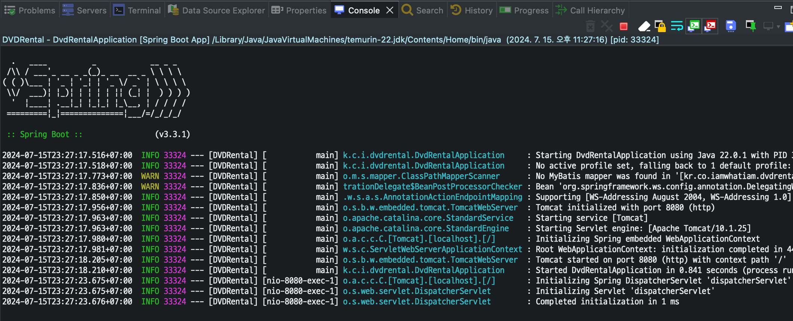Show the Properties tab
This screenshot has height=321, width=793.
point(299,10)
